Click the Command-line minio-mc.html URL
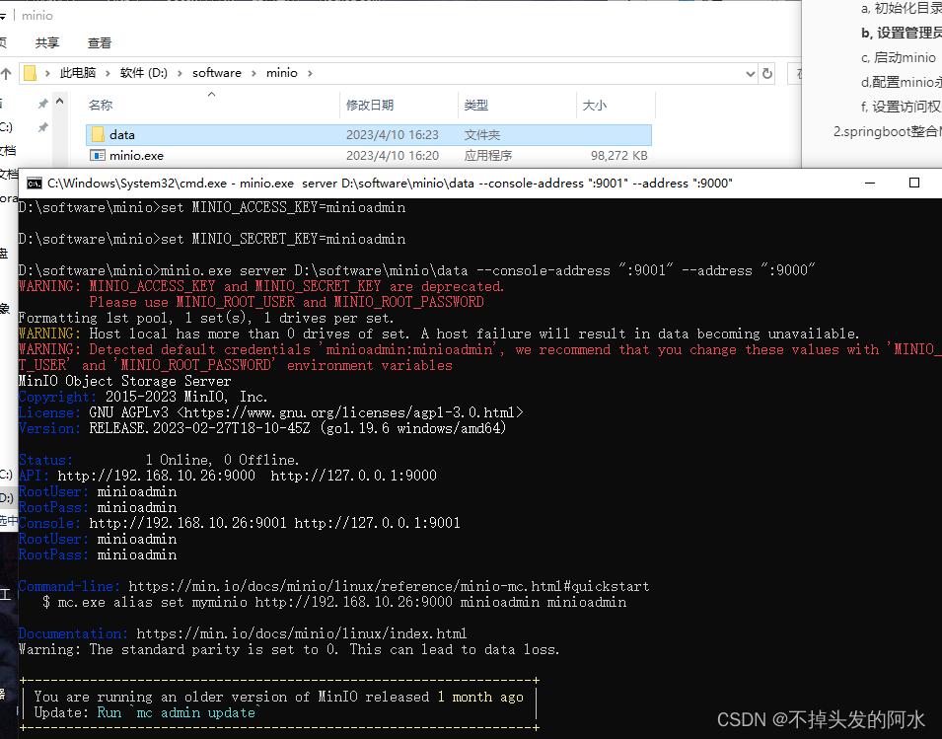 coord(389,586)
